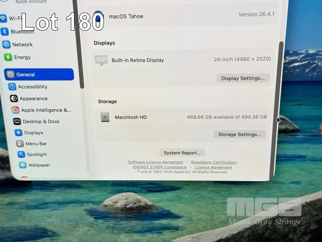The image size is (322, 242).
Task: Select the General sidebar item
Action: pyautogui.click(x=39, y=74)
